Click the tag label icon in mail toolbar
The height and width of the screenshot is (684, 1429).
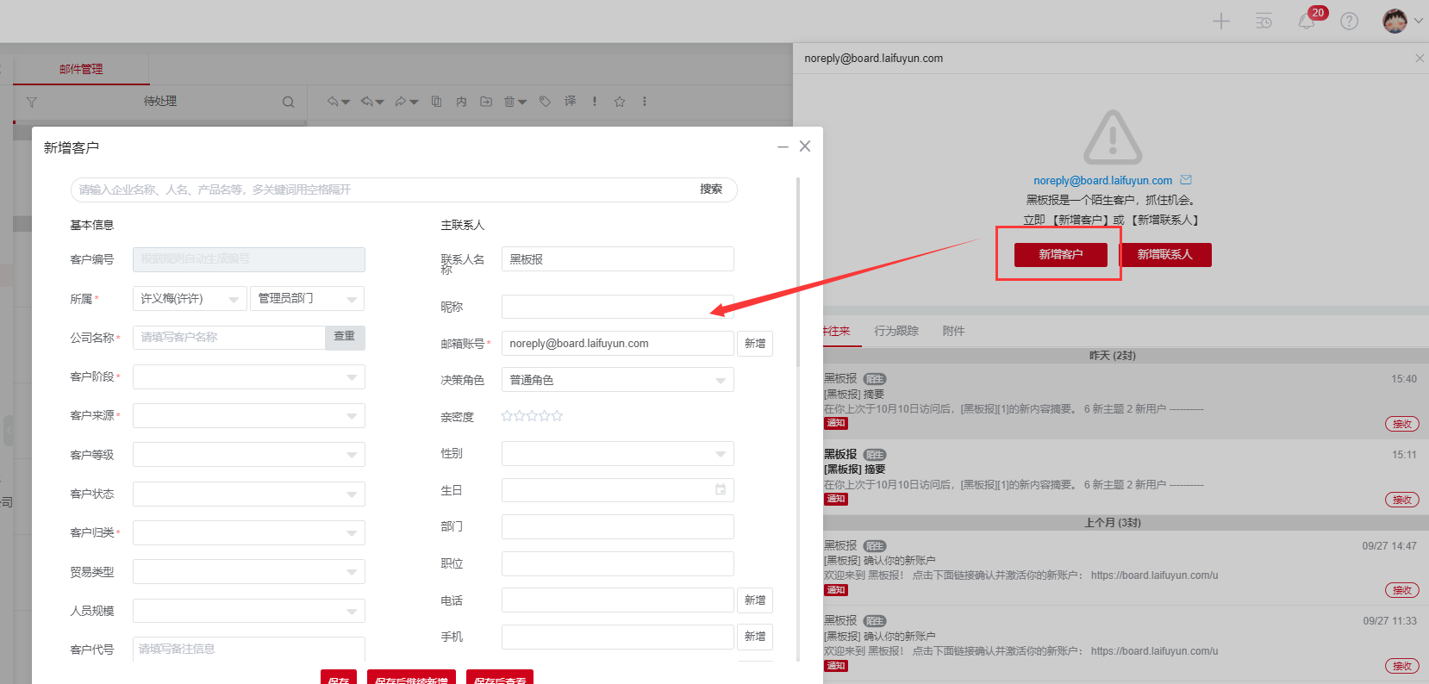click(x=545, y=102)
